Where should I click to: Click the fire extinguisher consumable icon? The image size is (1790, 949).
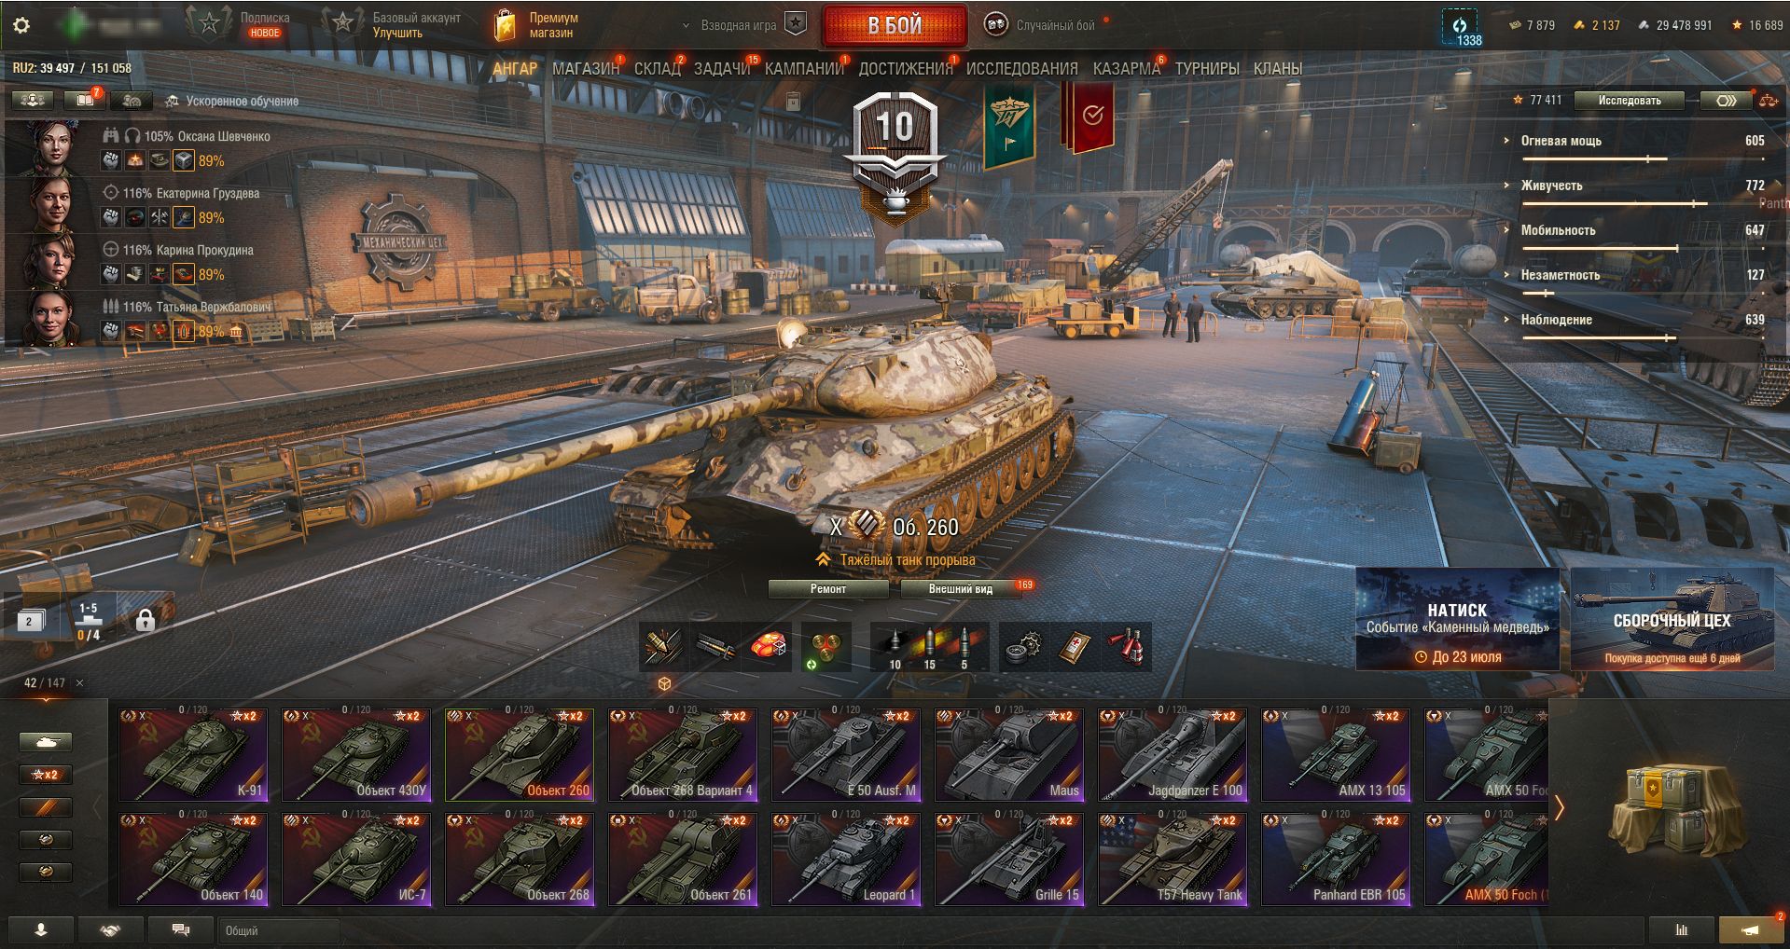[1127, 647]
